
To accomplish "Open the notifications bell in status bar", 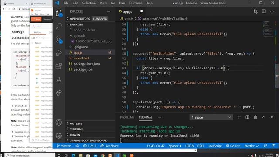I will (x=273, y=146).
